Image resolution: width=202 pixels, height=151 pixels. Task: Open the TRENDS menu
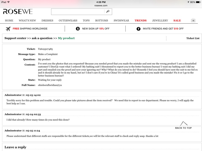[x=140, y=20]
